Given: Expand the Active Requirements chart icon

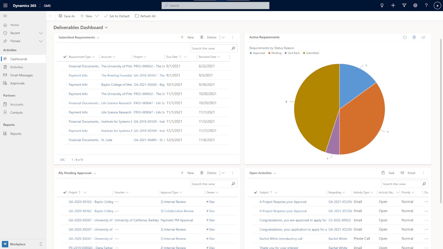Looking at the screenshot, I should click(423, 37).
